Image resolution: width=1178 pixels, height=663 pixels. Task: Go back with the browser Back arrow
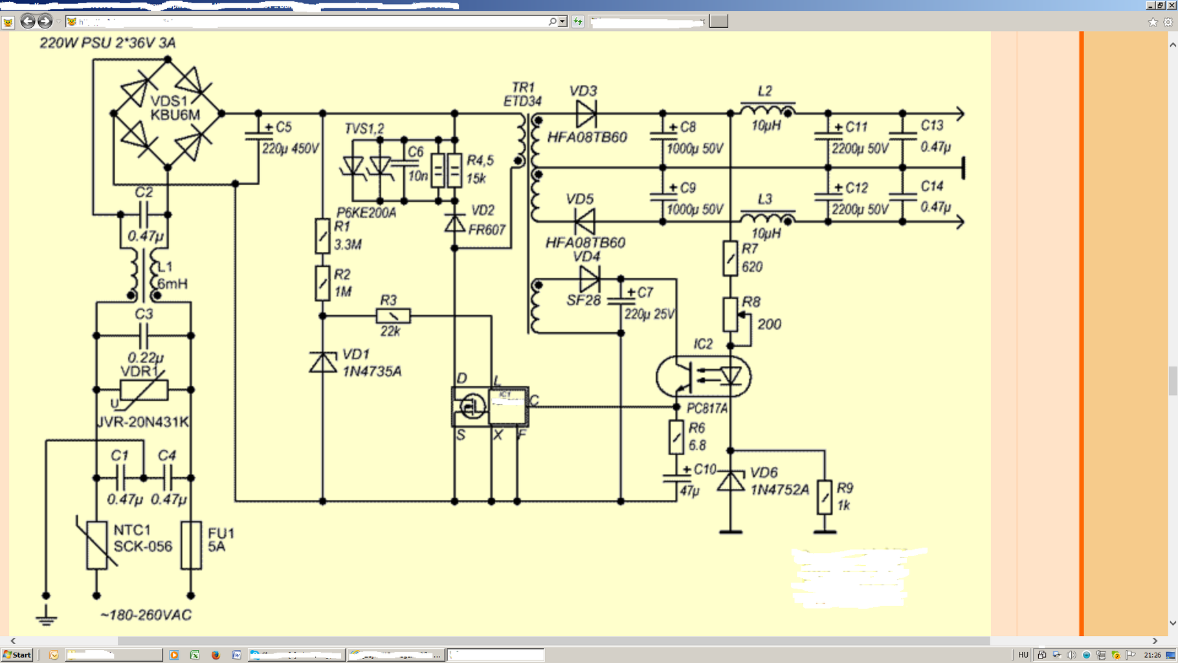27,21
